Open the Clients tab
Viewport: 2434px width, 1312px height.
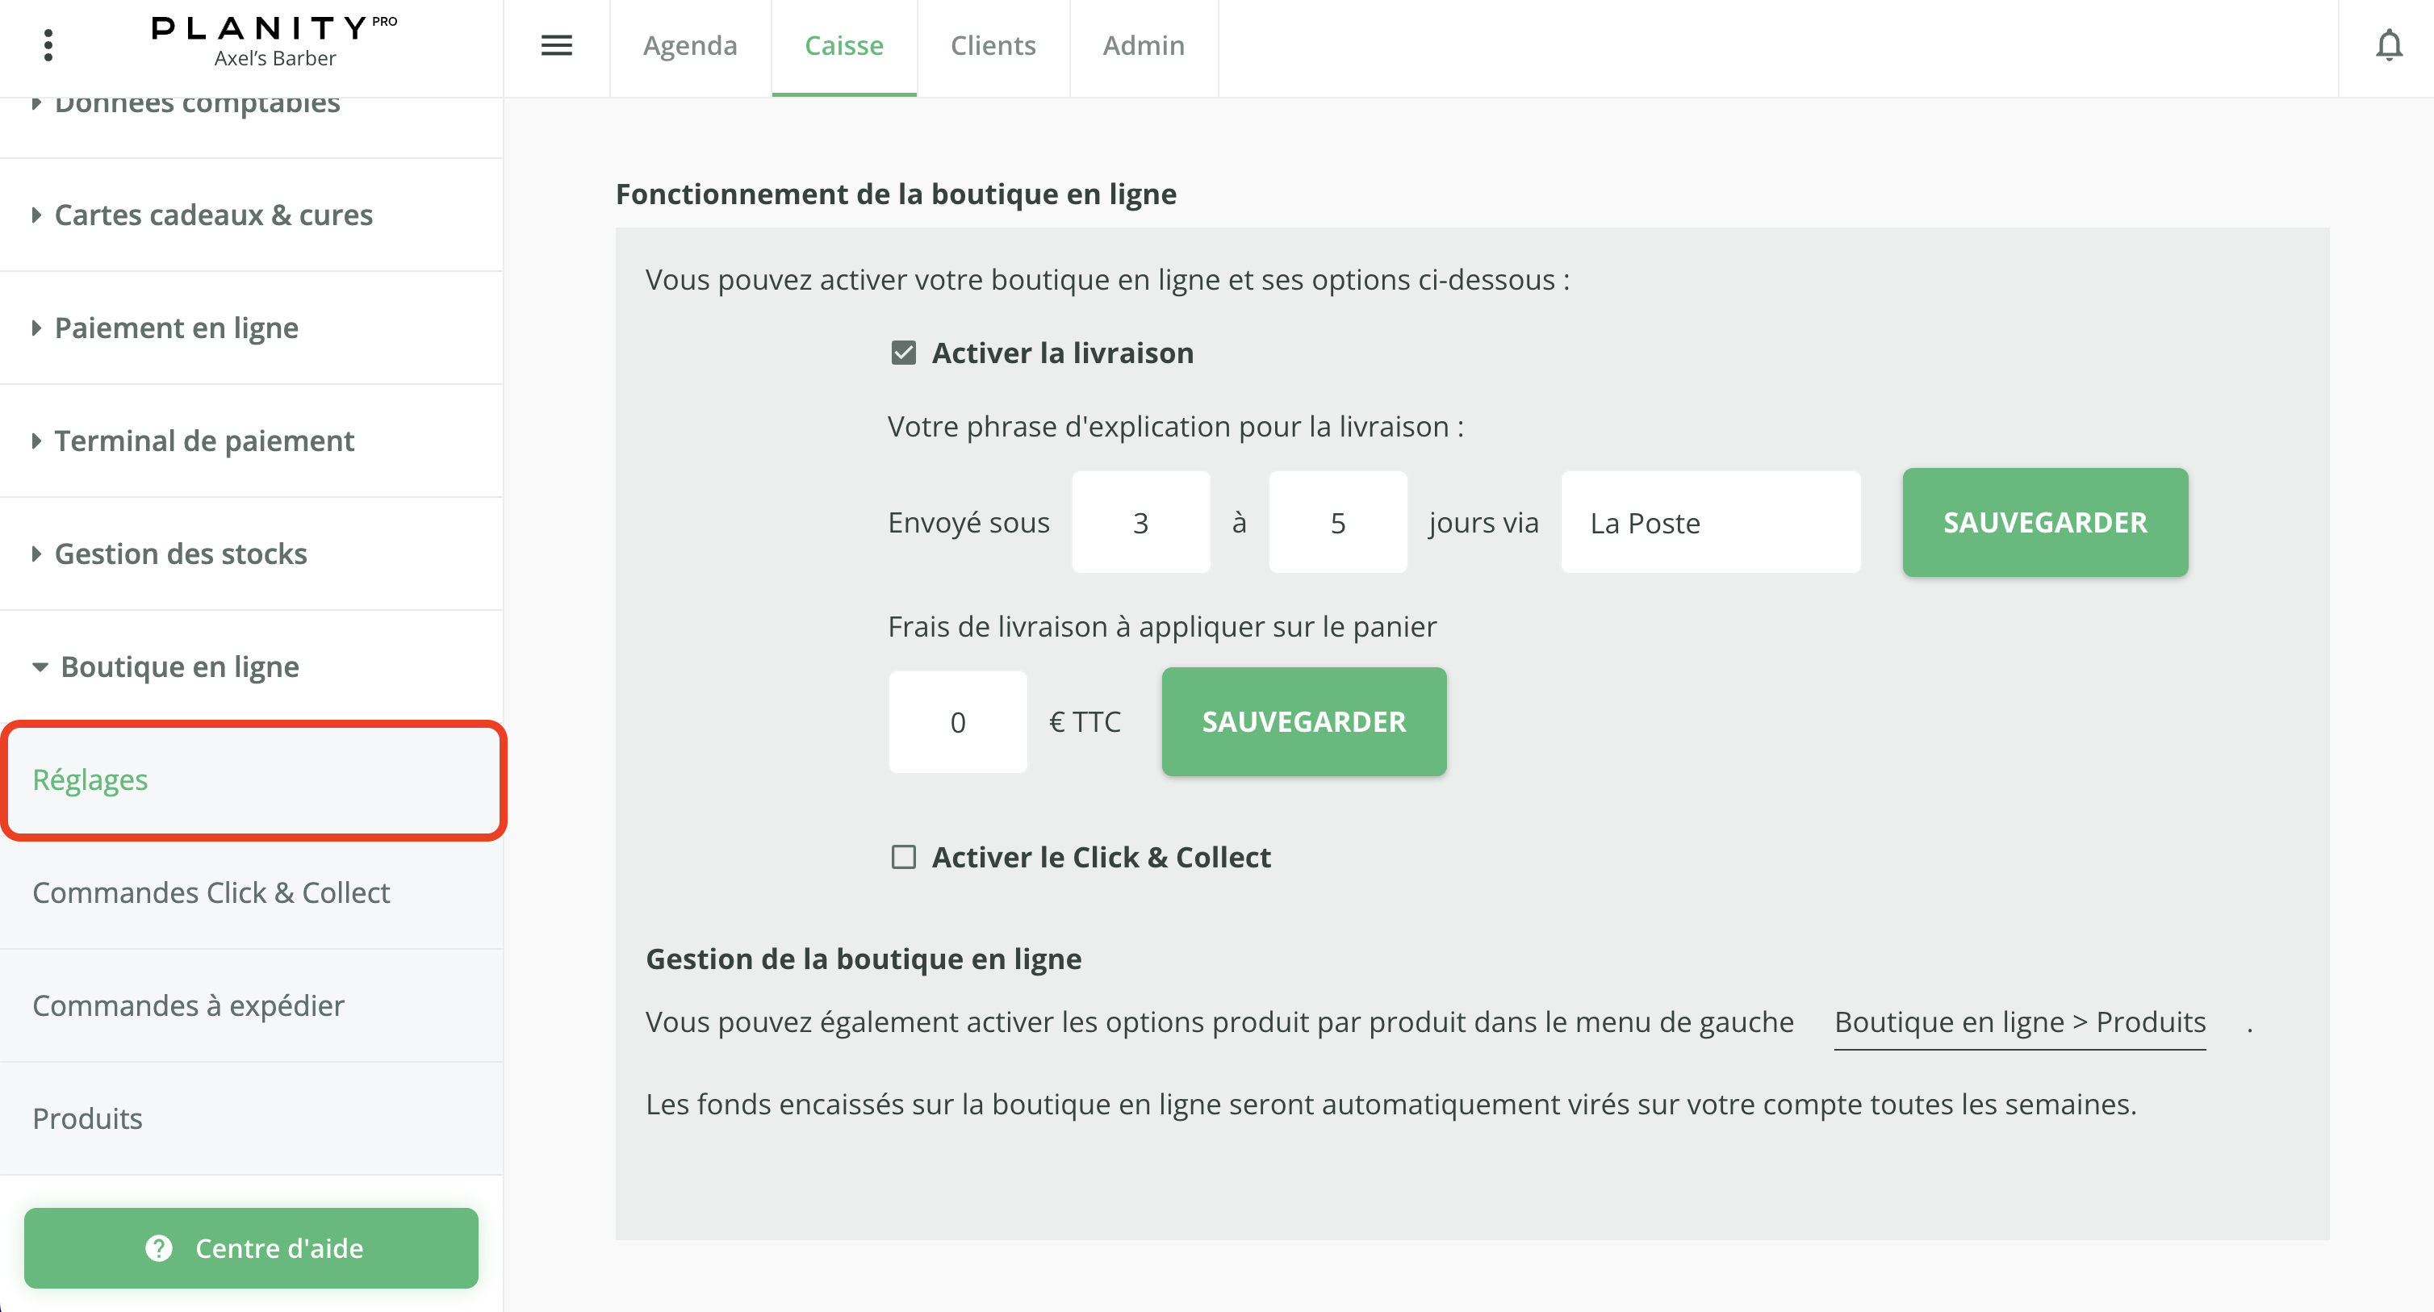992,45
